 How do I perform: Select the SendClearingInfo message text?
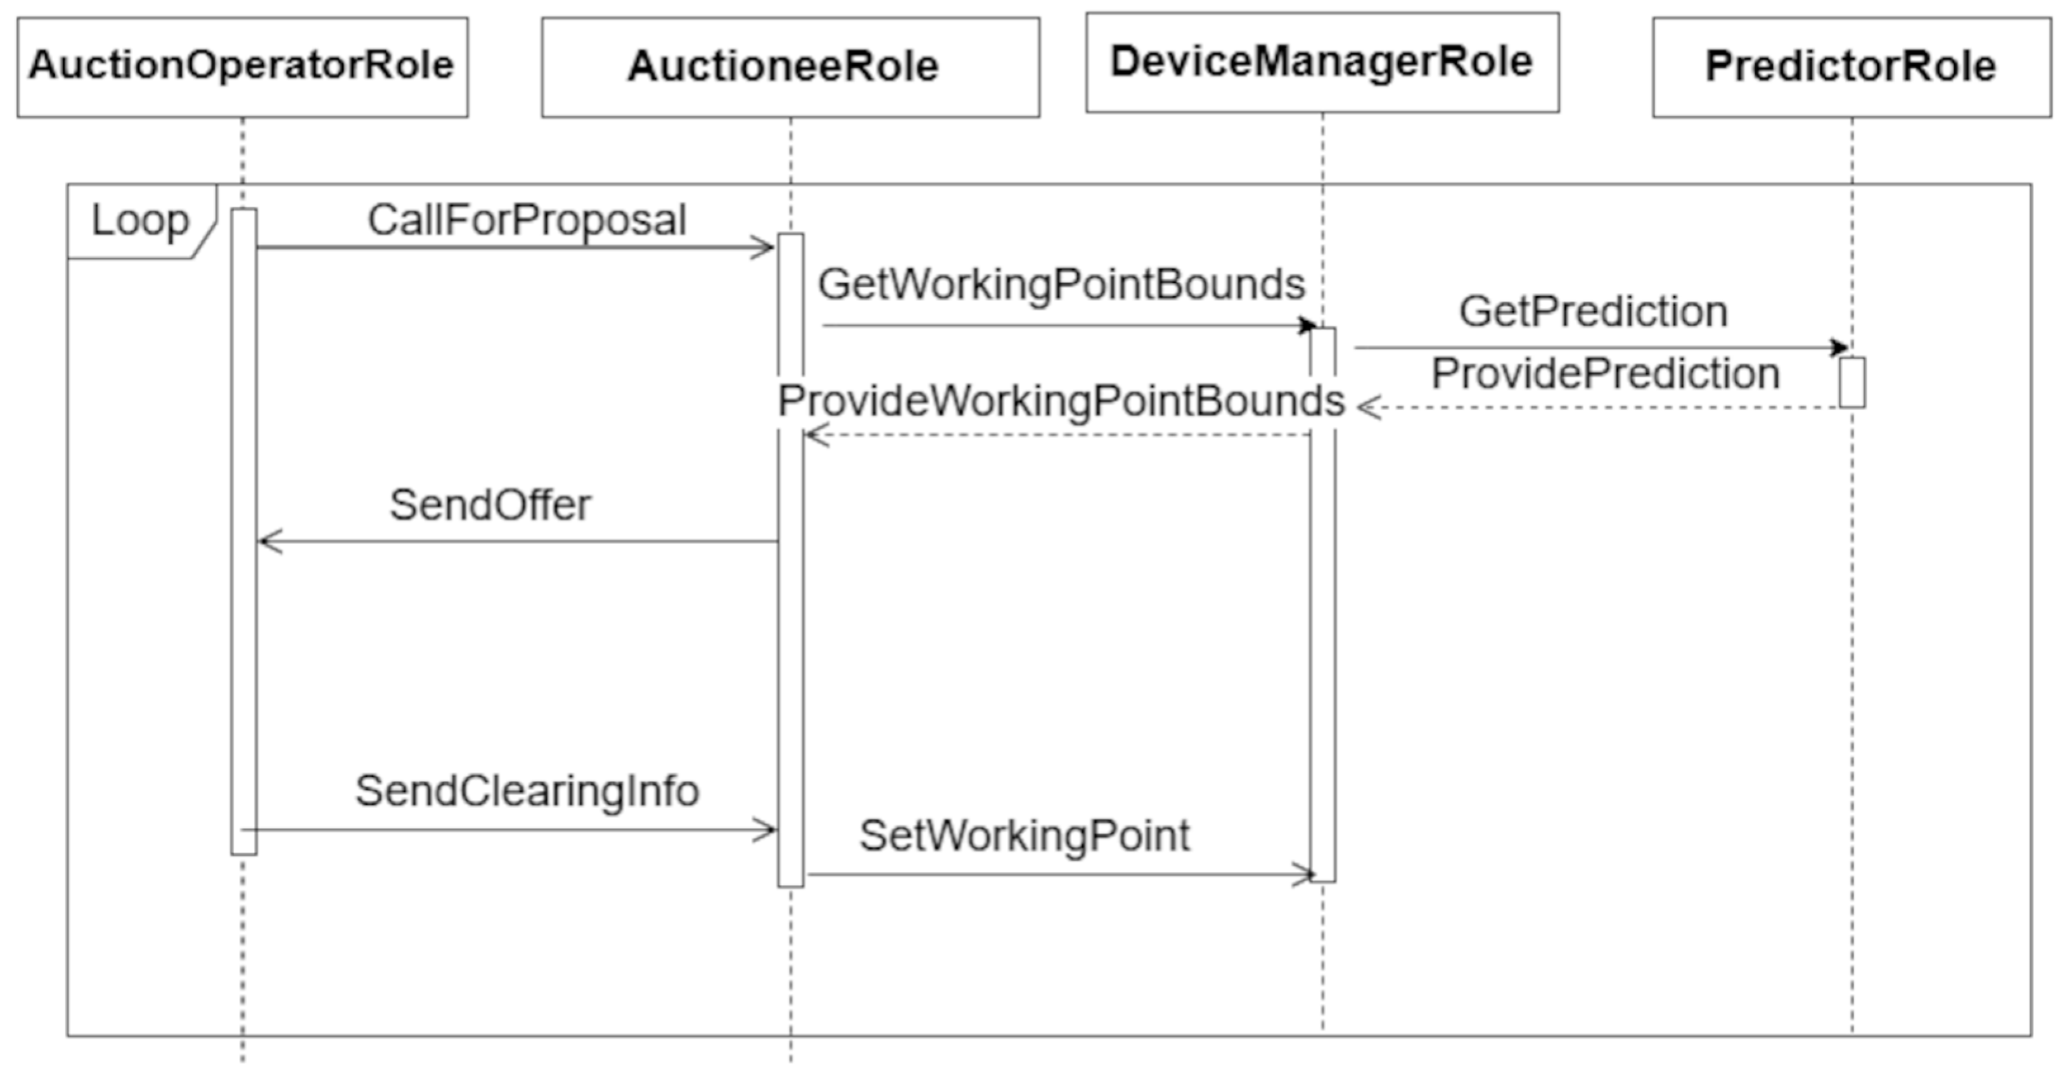pyautogui.click(x=527, y=791)
